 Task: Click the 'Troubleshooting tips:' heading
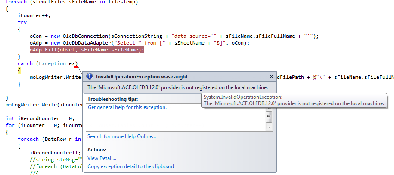[x=112, y=99]
